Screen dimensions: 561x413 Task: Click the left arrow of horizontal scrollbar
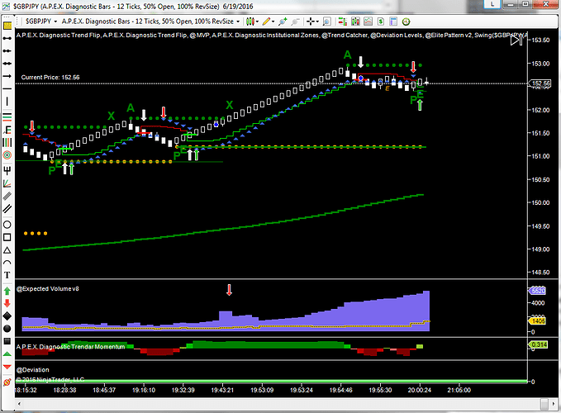click(19, 404)
